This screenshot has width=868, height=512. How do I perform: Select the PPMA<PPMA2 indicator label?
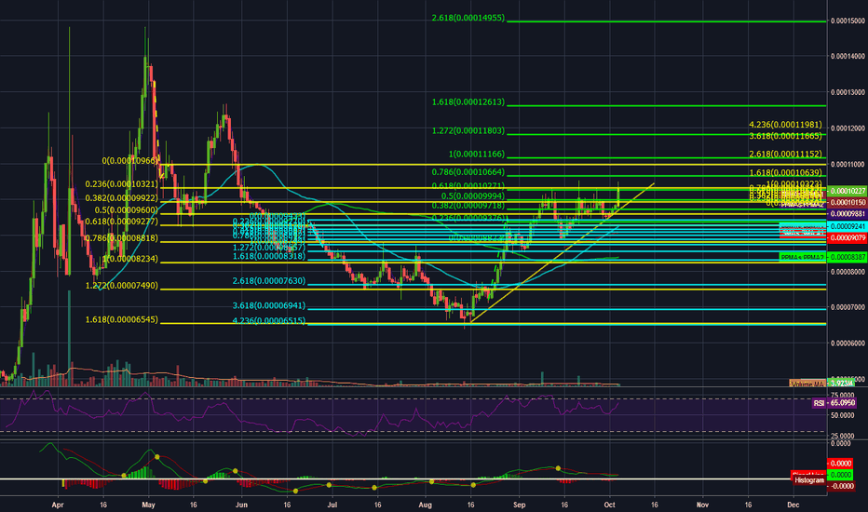[x=802, y=257]
